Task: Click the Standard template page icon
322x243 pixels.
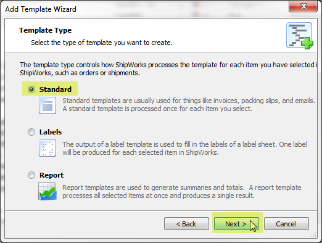Action: (x=47, y=105)
